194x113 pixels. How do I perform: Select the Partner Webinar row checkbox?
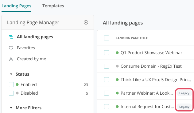point(107,93)
